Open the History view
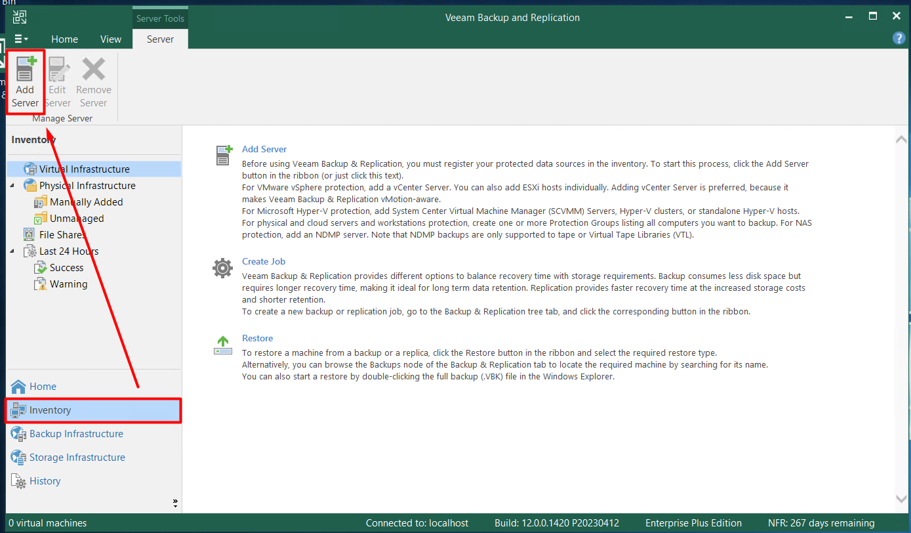This screenshot has width=911, height=533. [94, 480]
